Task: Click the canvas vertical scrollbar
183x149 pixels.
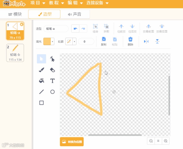Action: click(169, 96)
